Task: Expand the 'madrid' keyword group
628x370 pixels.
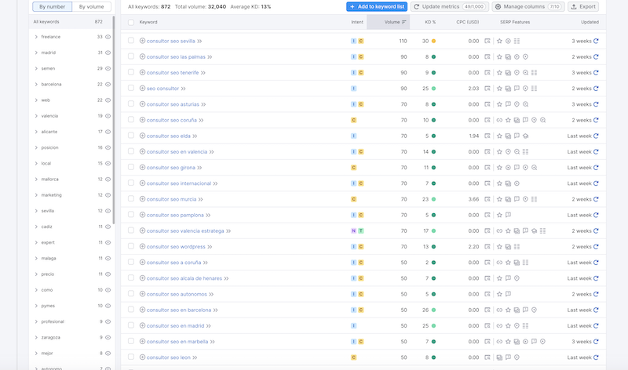Action: click(x=36, y=53)
